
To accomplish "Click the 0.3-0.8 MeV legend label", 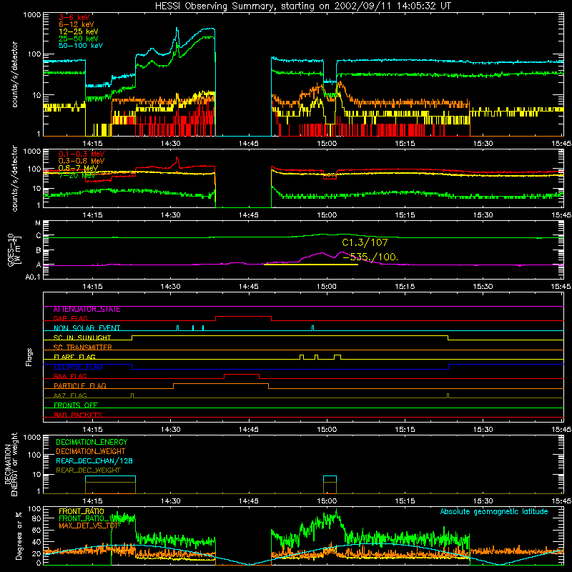I will point(82,161).
